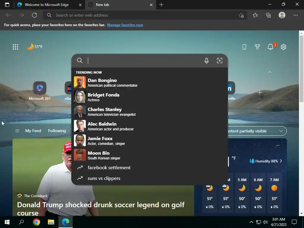Start voice search with microphone icon
The width and height of the screenshot is (304, 228).
[207, 61]
